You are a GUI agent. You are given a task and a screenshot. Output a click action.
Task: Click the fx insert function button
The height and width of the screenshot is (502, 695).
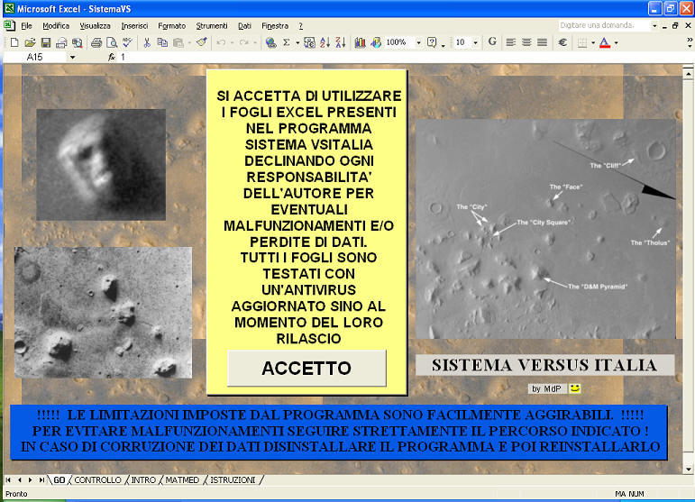click(x=112, y=57)
